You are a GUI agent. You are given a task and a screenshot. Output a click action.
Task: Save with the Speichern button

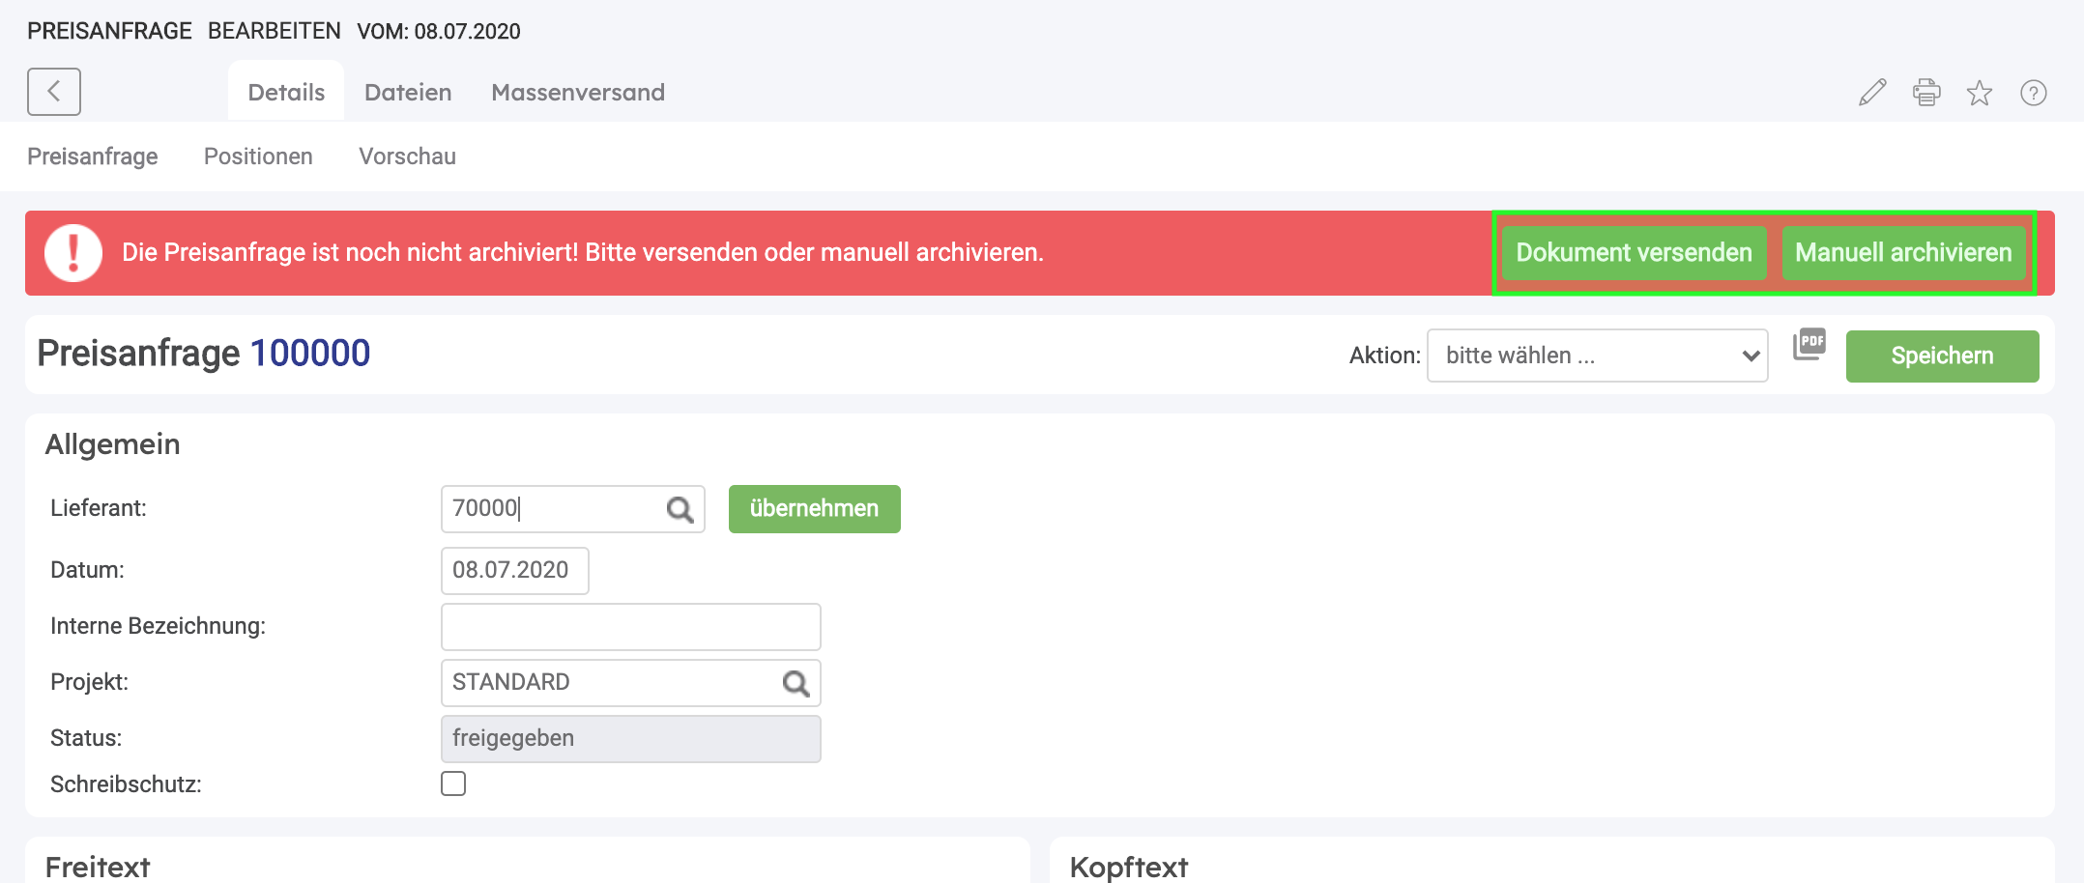(x=1942, y=356)
